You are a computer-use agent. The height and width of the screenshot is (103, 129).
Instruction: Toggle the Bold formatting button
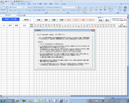point(11,10)
